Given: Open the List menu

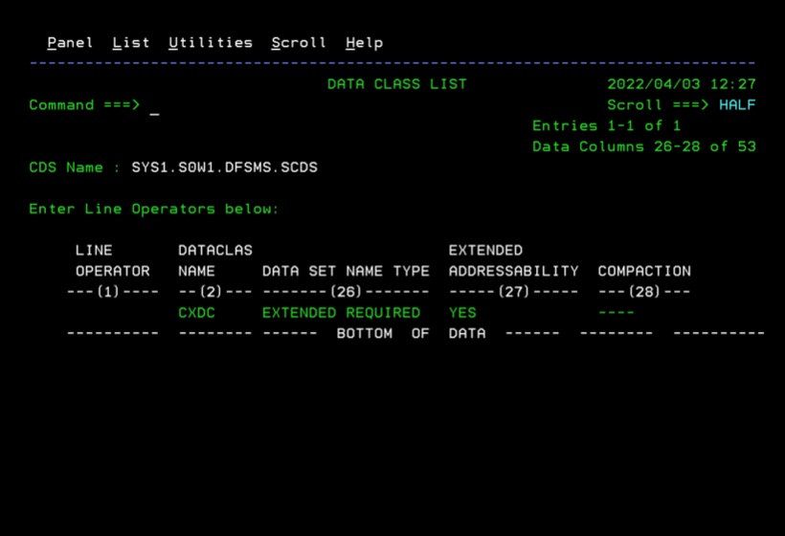Looking at the screenshot, I should 131,43.
